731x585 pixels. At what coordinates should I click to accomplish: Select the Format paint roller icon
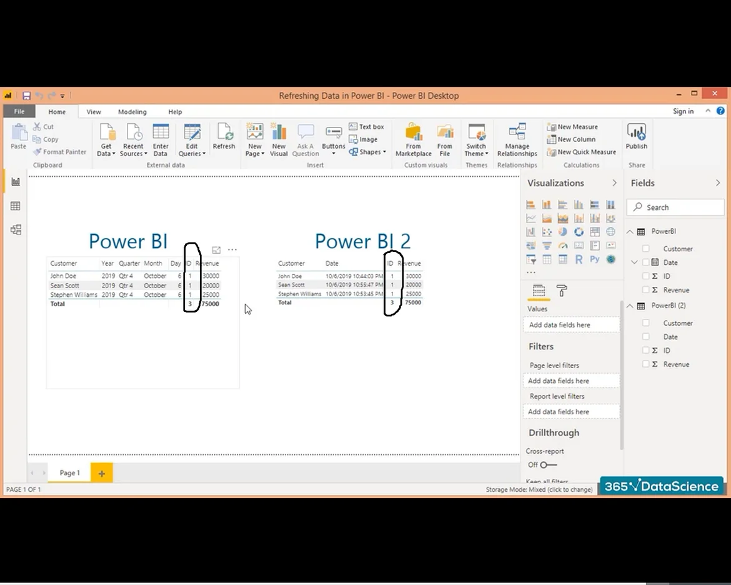[562, 291]
